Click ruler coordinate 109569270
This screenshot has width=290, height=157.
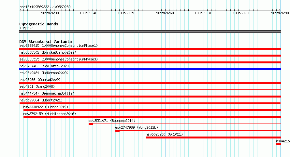pyautogui.click(x=203, y=13)
